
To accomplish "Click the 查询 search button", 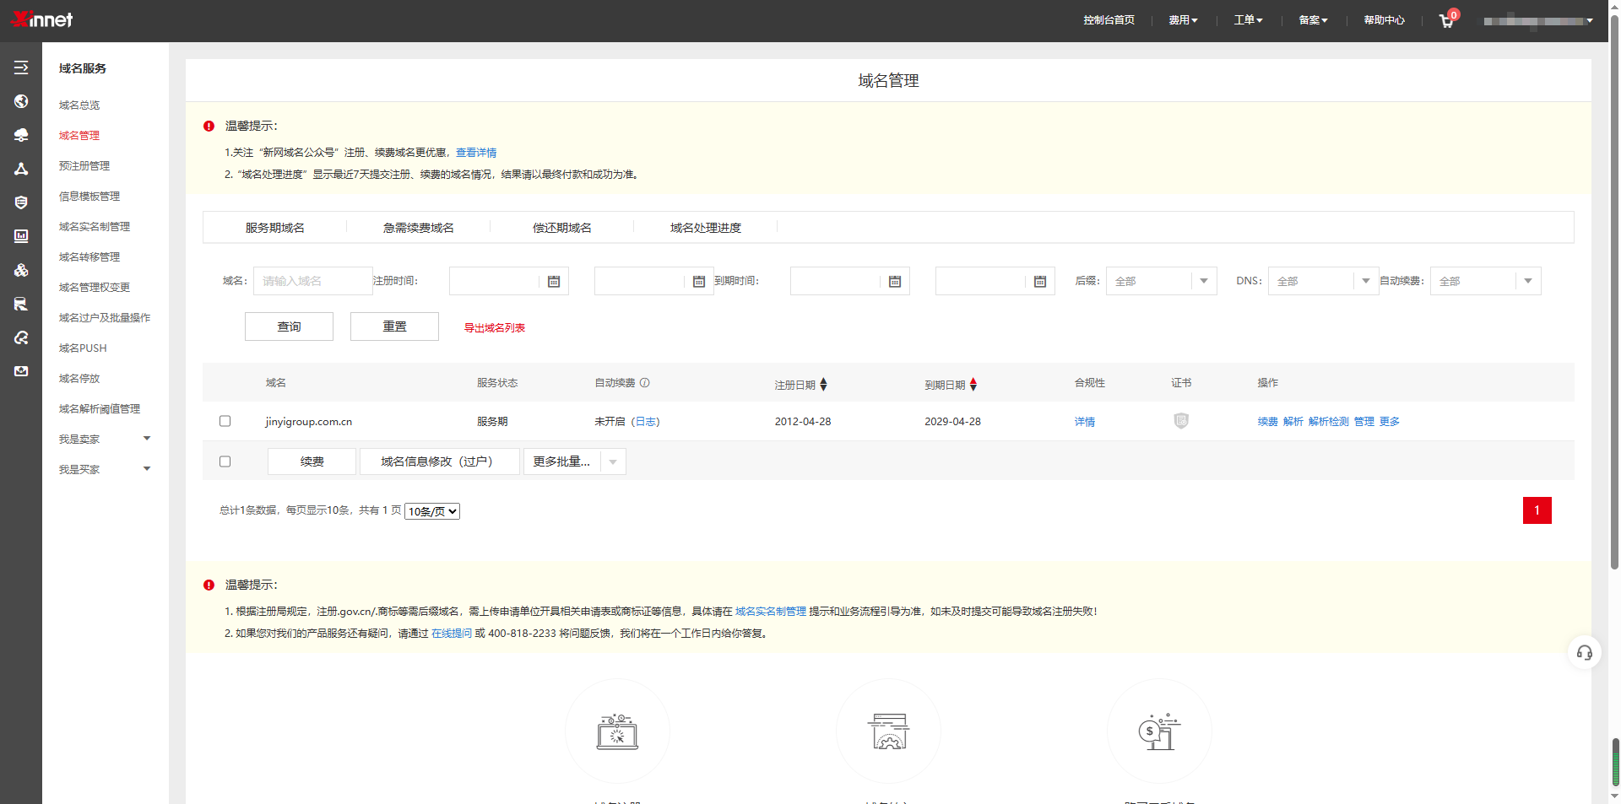I will [289, 326].
